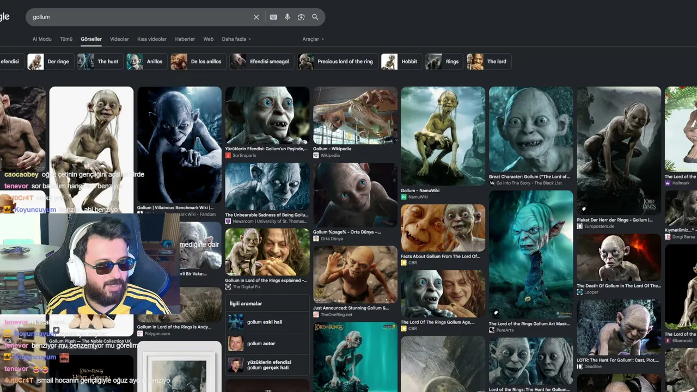Select the Der ringe filter chip
The image size is (697, 392).
(x=50, y=62)
